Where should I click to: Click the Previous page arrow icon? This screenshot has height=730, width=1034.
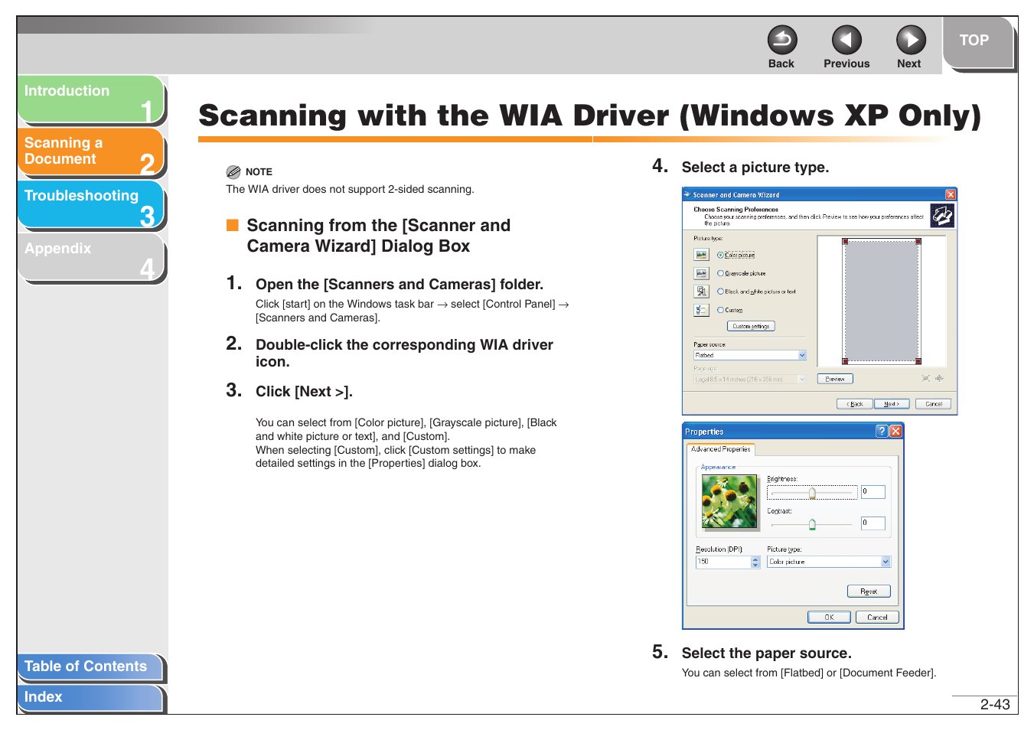[x=846, y=40]
